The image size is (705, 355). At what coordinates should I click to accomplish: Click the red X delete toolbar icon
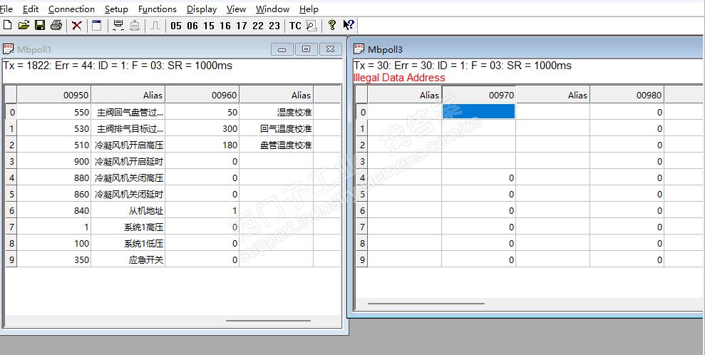pos(77,26)
